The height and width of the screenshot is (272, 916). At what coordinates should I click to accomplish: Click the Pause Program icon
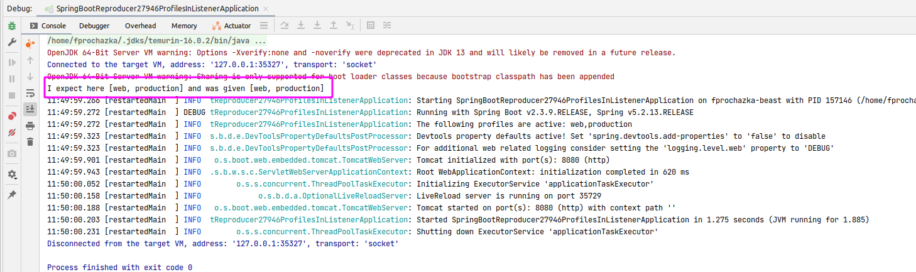click(x=11, y=79)
